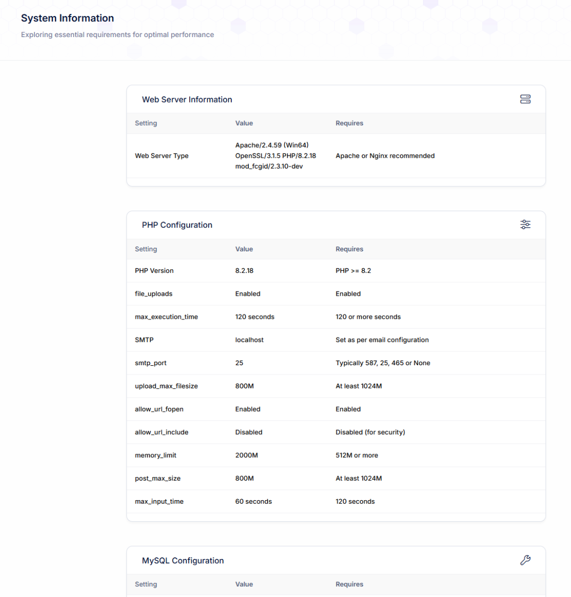Click the Web Server Type setting row
The image size is (571, 597).
tap(162, 156)
